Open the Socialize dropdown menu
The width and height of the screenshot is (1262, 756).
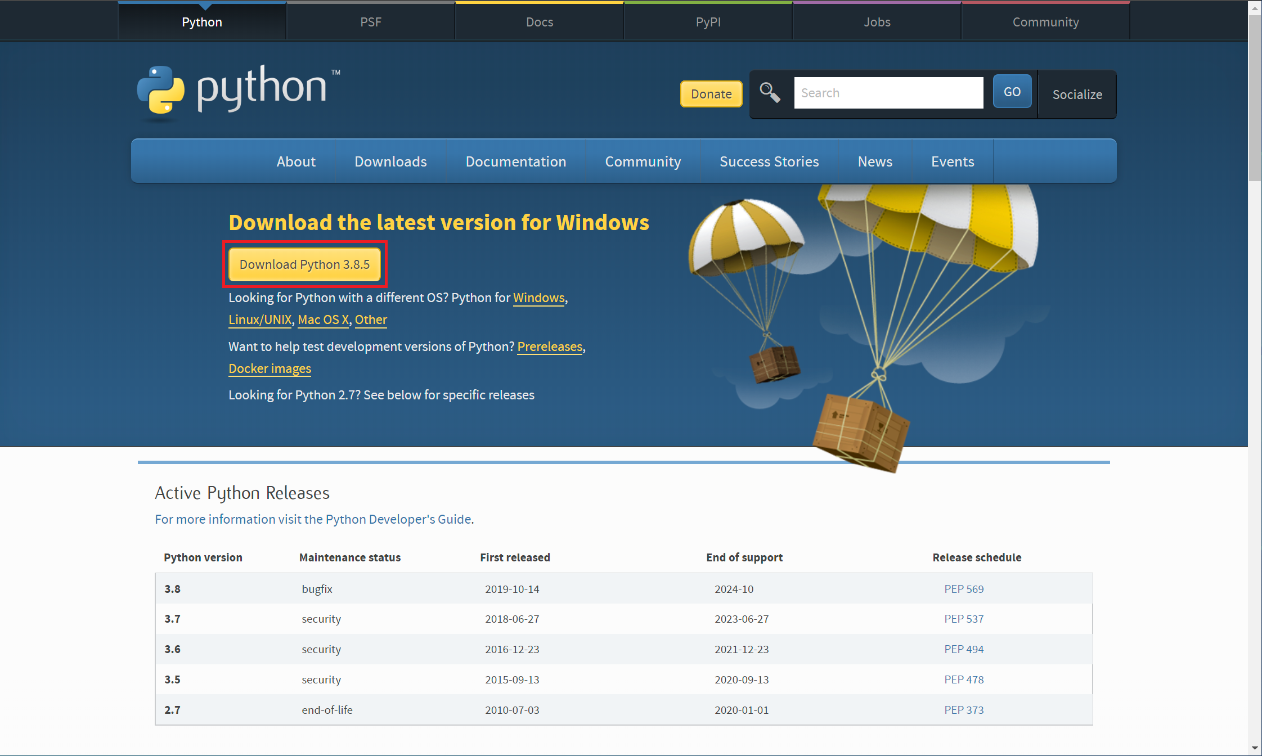1077,94
